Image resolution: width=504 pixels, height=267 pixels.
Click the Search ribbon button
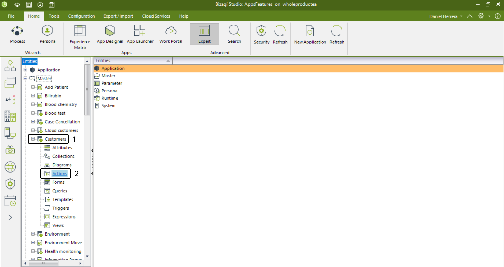[234, 35]
